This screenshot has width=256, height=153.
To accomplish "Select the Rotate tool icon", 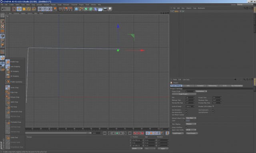I will point(29,9).
